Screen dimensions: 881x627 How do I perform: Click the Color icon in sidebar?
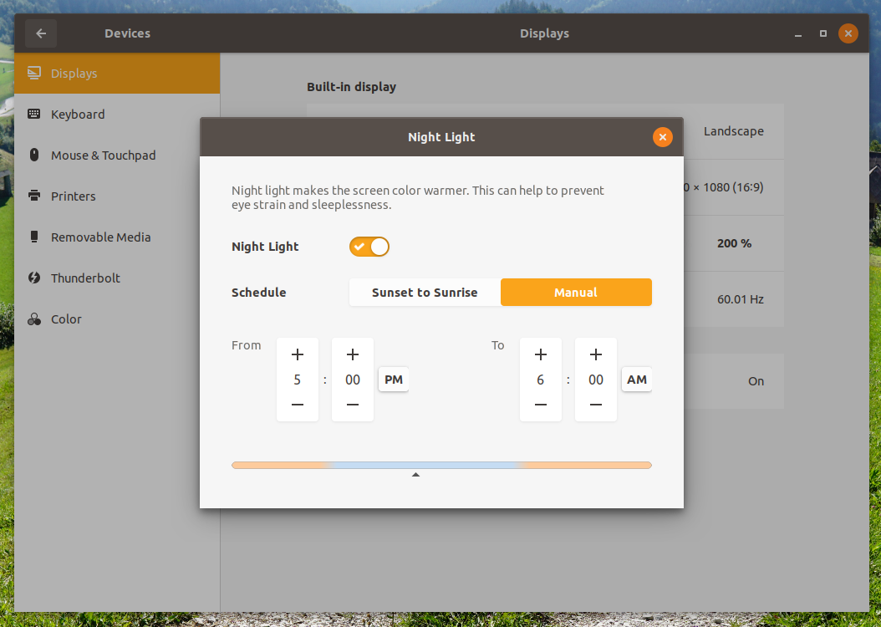[34, 319]
